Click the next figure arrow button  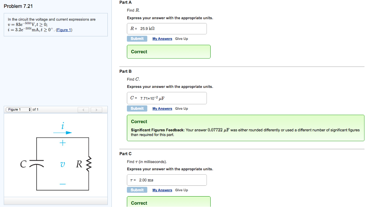point(96,110)
